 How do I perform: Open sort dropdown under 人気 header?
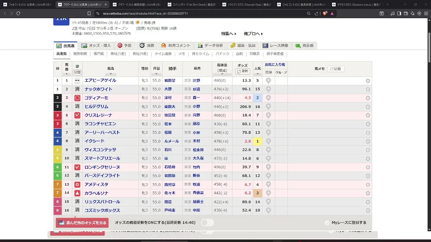click(x=258, y=74)
